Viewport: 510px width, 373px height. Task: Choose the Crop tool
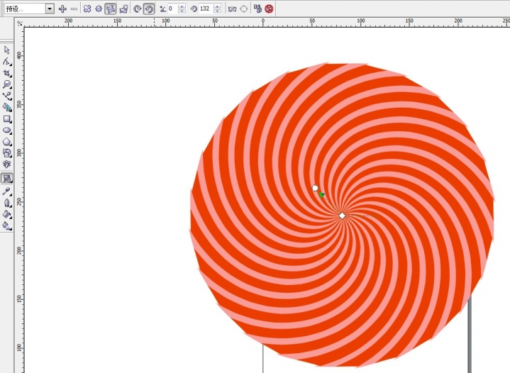click(7, 73)
